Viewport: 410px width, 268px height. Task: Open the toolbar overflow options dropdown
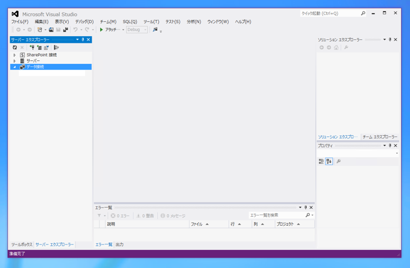click(x=161, y=31)
